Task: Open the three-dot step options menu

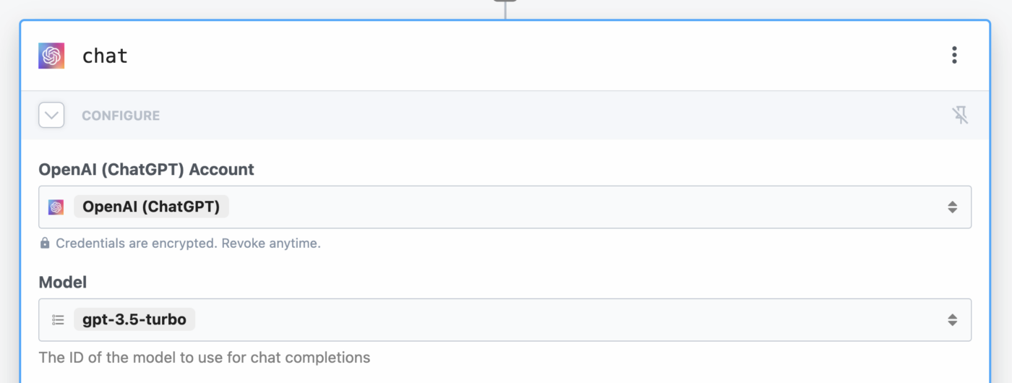Action: click(x=954, y=55)
